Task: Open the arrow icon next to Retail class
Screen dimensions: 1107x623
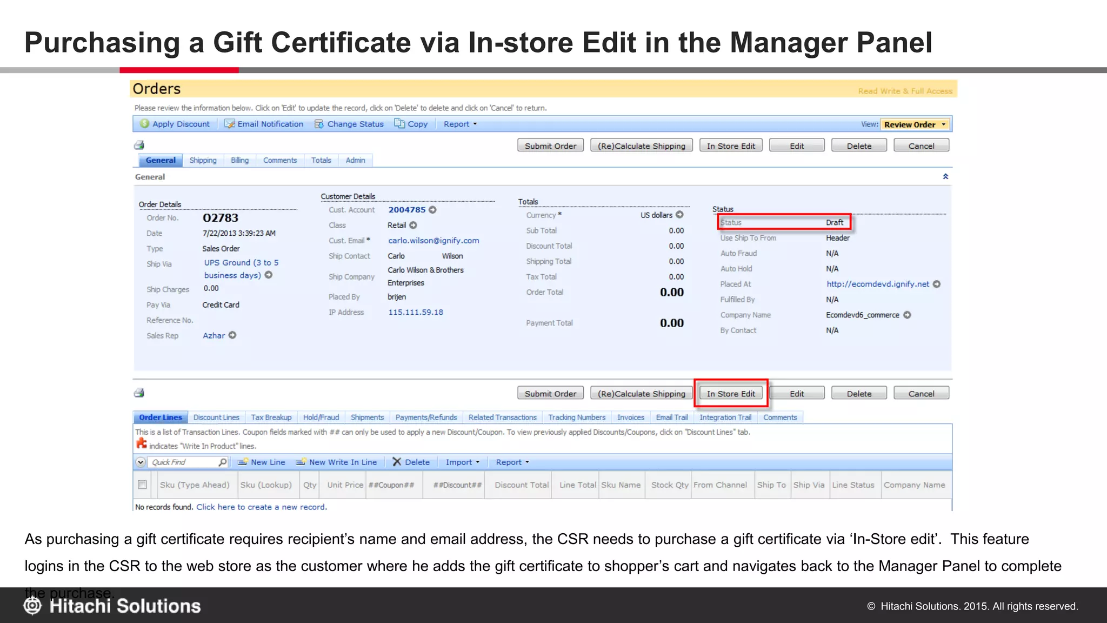Action: pyautogui.click(x=413, y=225)
